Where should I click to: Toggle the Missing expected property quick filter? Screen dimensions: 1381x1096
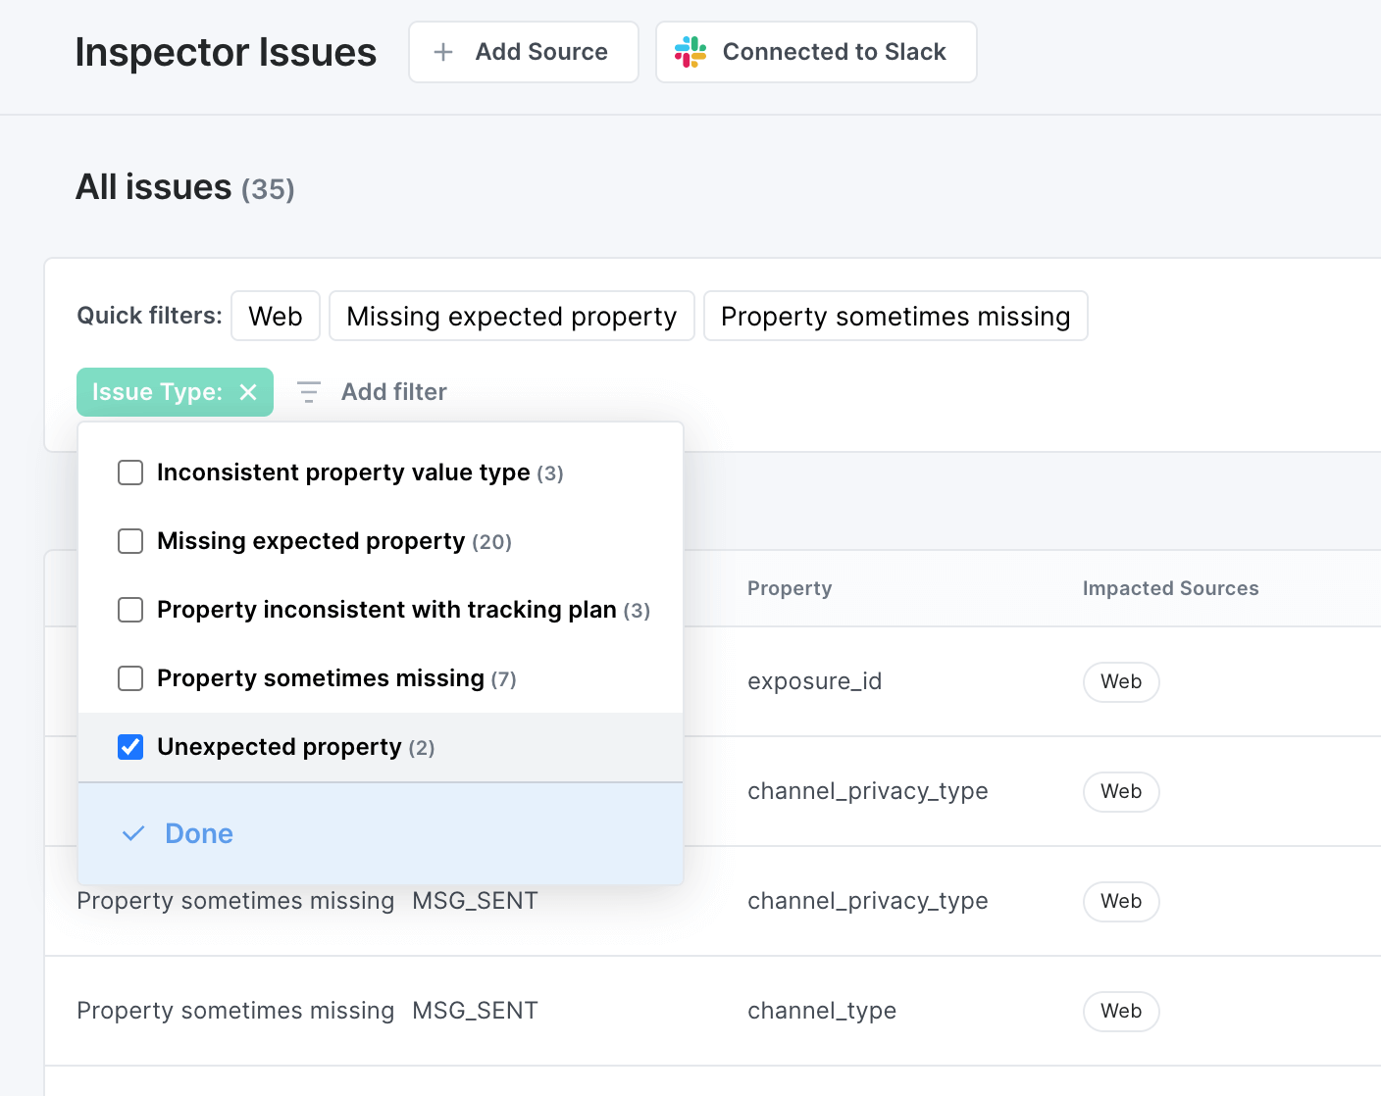coord(511,316)
